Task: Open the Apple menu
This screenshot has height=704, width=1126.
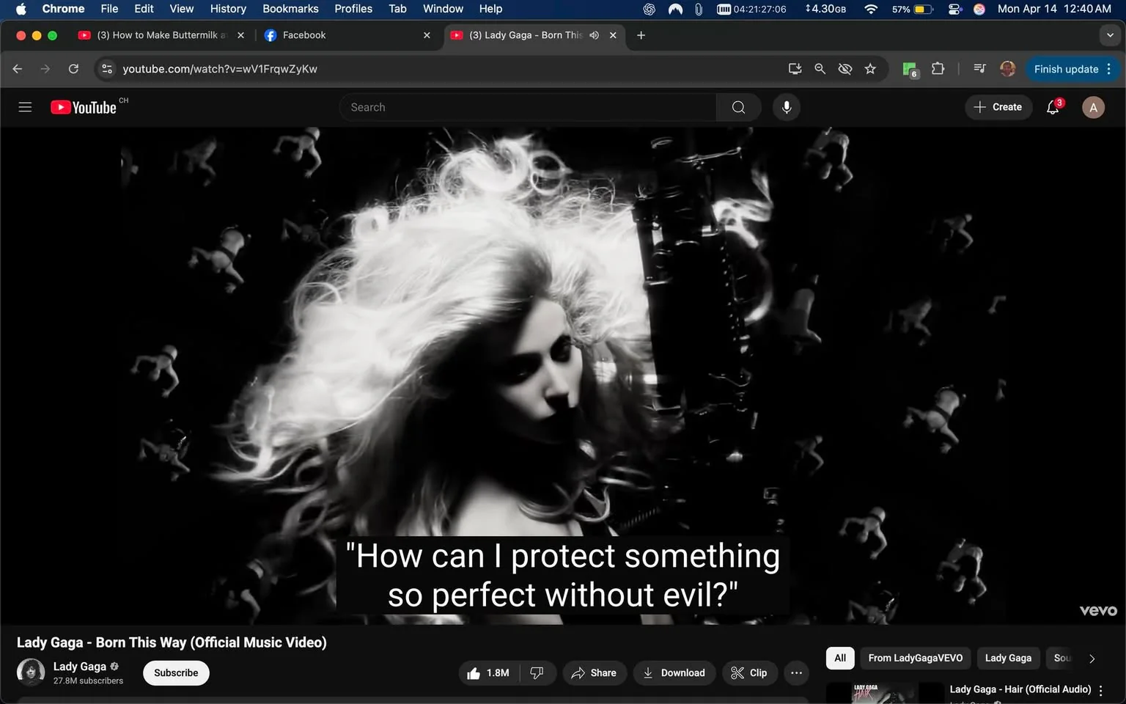Action: [x=21, y=9]
